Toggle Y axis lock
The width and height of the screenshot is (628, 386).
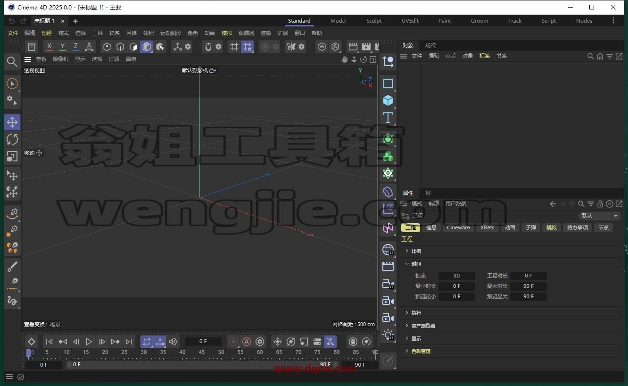63,47
